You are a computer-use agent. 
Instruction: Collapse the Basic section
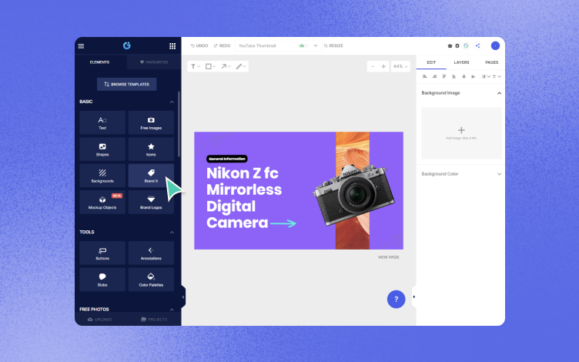tap(172, 102)
